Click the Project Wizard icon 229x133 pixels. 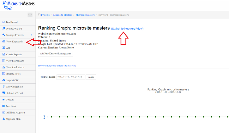4,29
